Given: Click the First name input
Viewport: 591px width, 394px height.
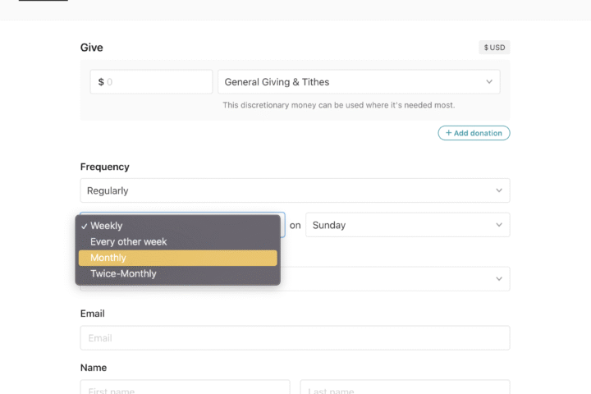Looking at the screenshot, I should tap(185, 387).
